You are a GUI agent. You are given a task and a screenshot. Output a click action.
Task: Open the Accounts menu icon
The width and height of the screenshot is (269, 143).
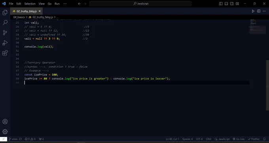(5, 122)
